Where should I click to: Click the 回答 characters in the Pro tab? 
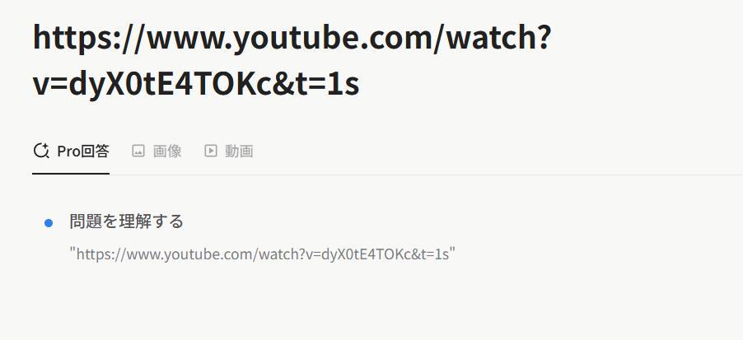point(96,151)
